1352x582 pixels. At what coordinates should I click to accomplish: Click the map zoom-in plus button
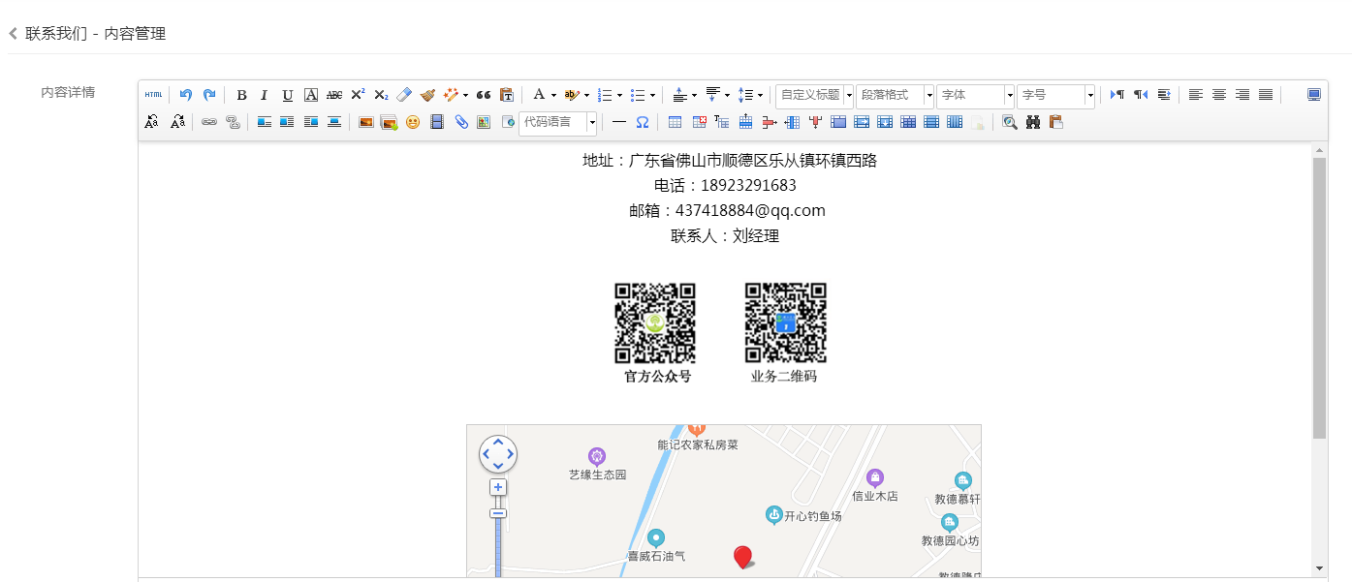(x=498, y=487)
